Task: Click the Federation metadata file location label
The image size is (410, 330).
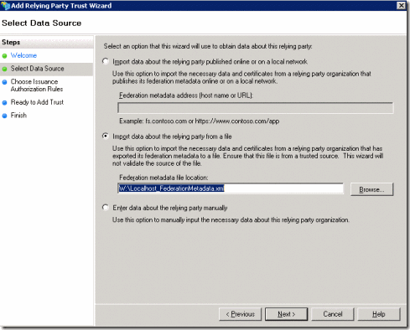Action: (x=163, y=178)
